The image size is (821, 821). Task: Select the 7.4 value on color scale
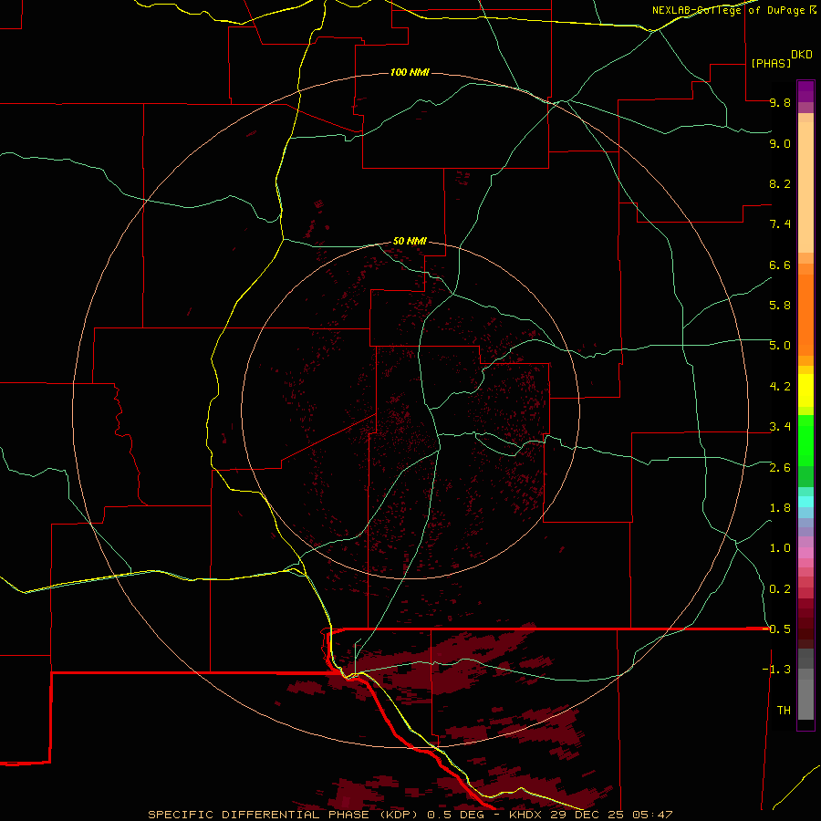coord(780,224)
